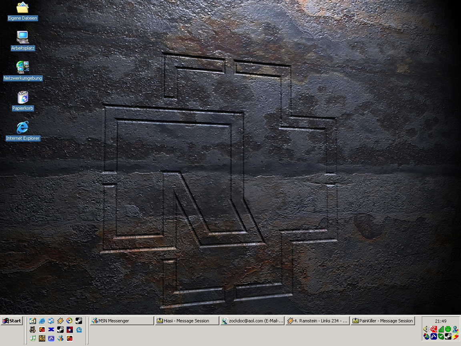
Task: Click the green checkmark shield tray icon
Action: coord(441,336)
